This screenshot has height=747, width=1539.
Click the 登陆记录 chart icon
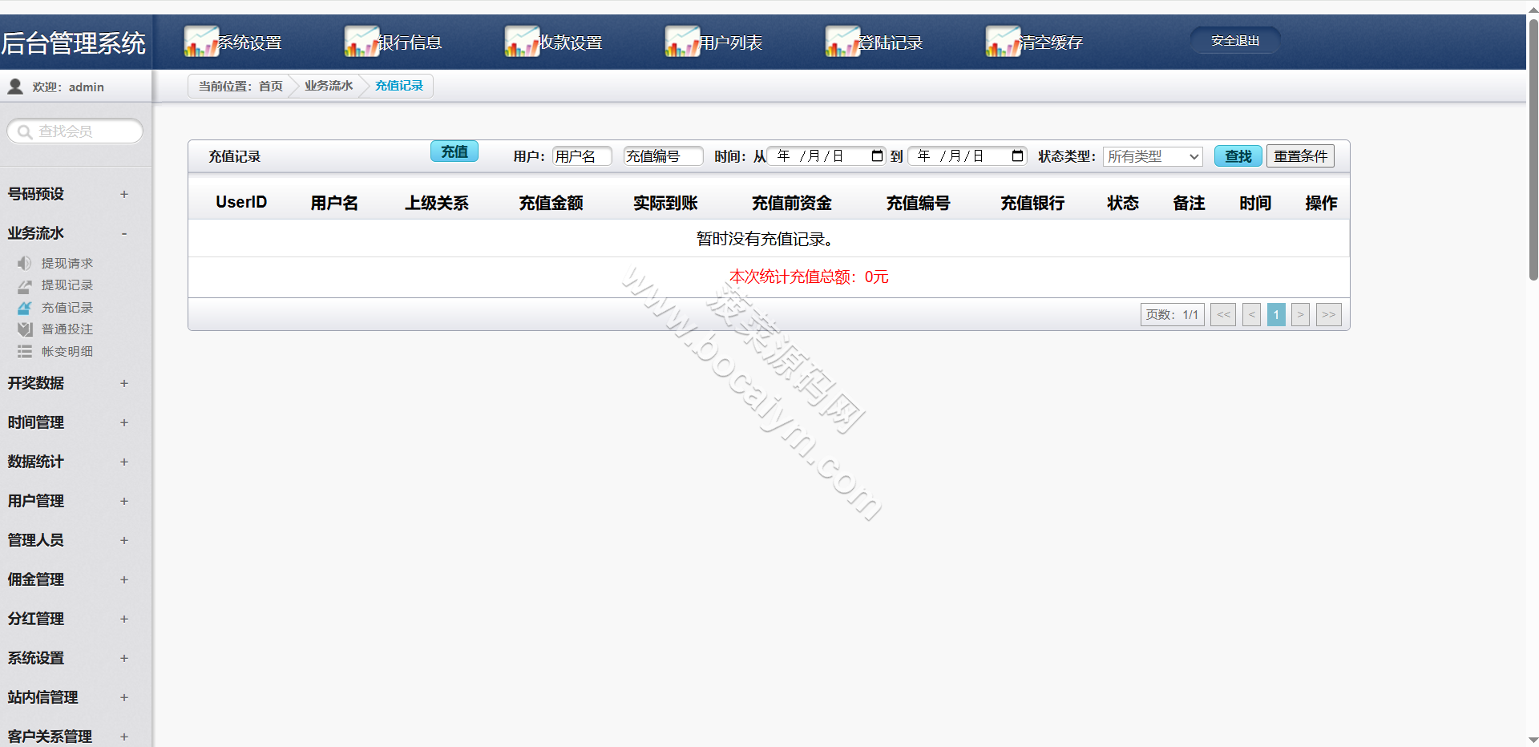pos(842,42)
